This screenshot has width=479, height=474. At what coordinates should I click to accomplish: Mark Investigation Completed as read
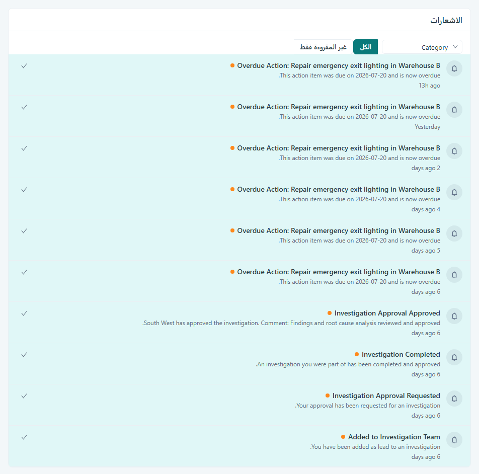click(x=24, y=355)
